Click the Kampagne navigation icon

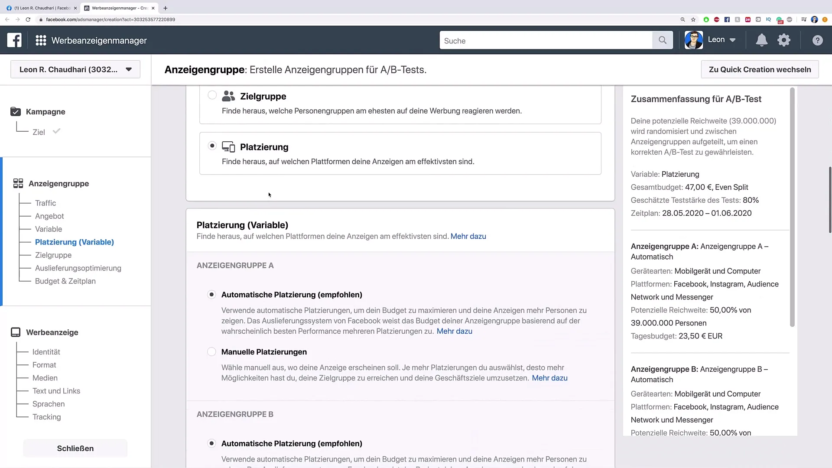click(16, 111)
